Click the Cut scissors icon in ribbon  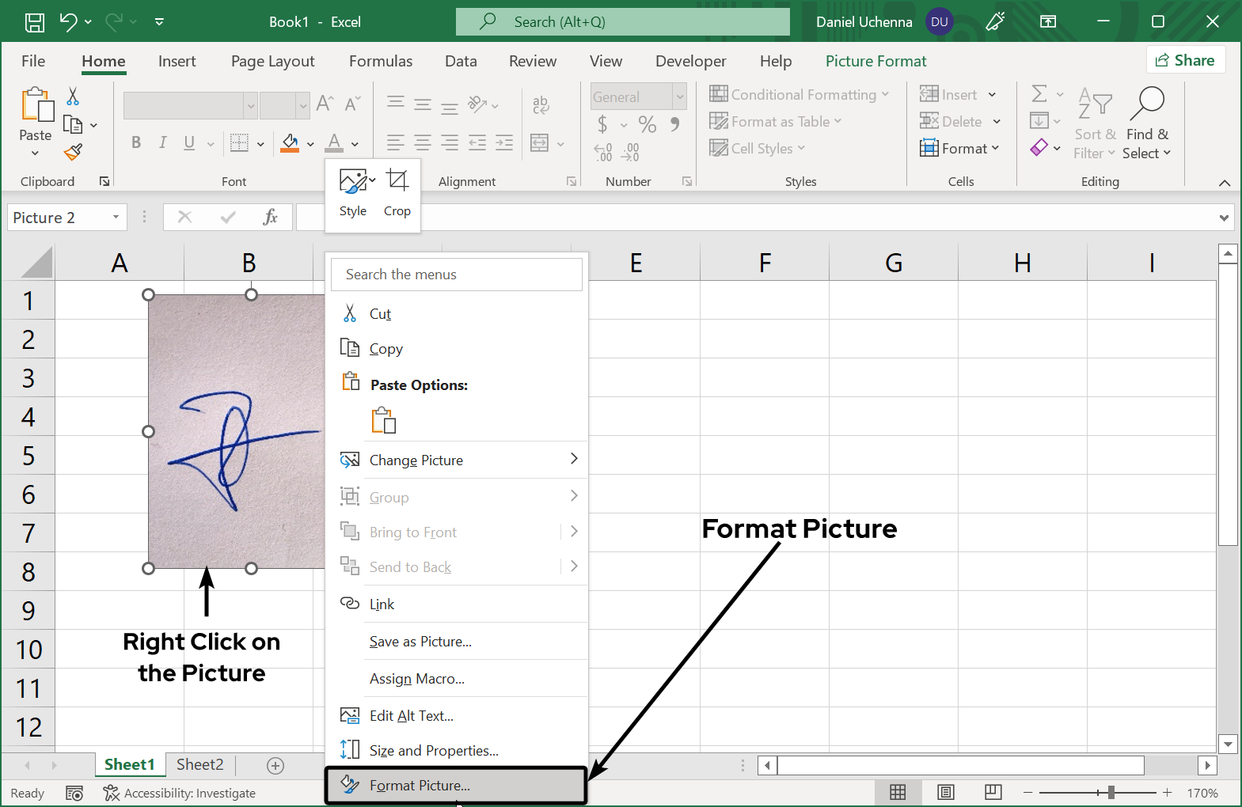tap(73, 97)
